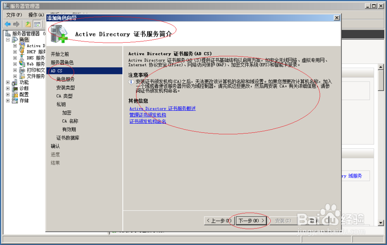
Task: Click the 配置 node icon
Action: (x=15, y=94)
